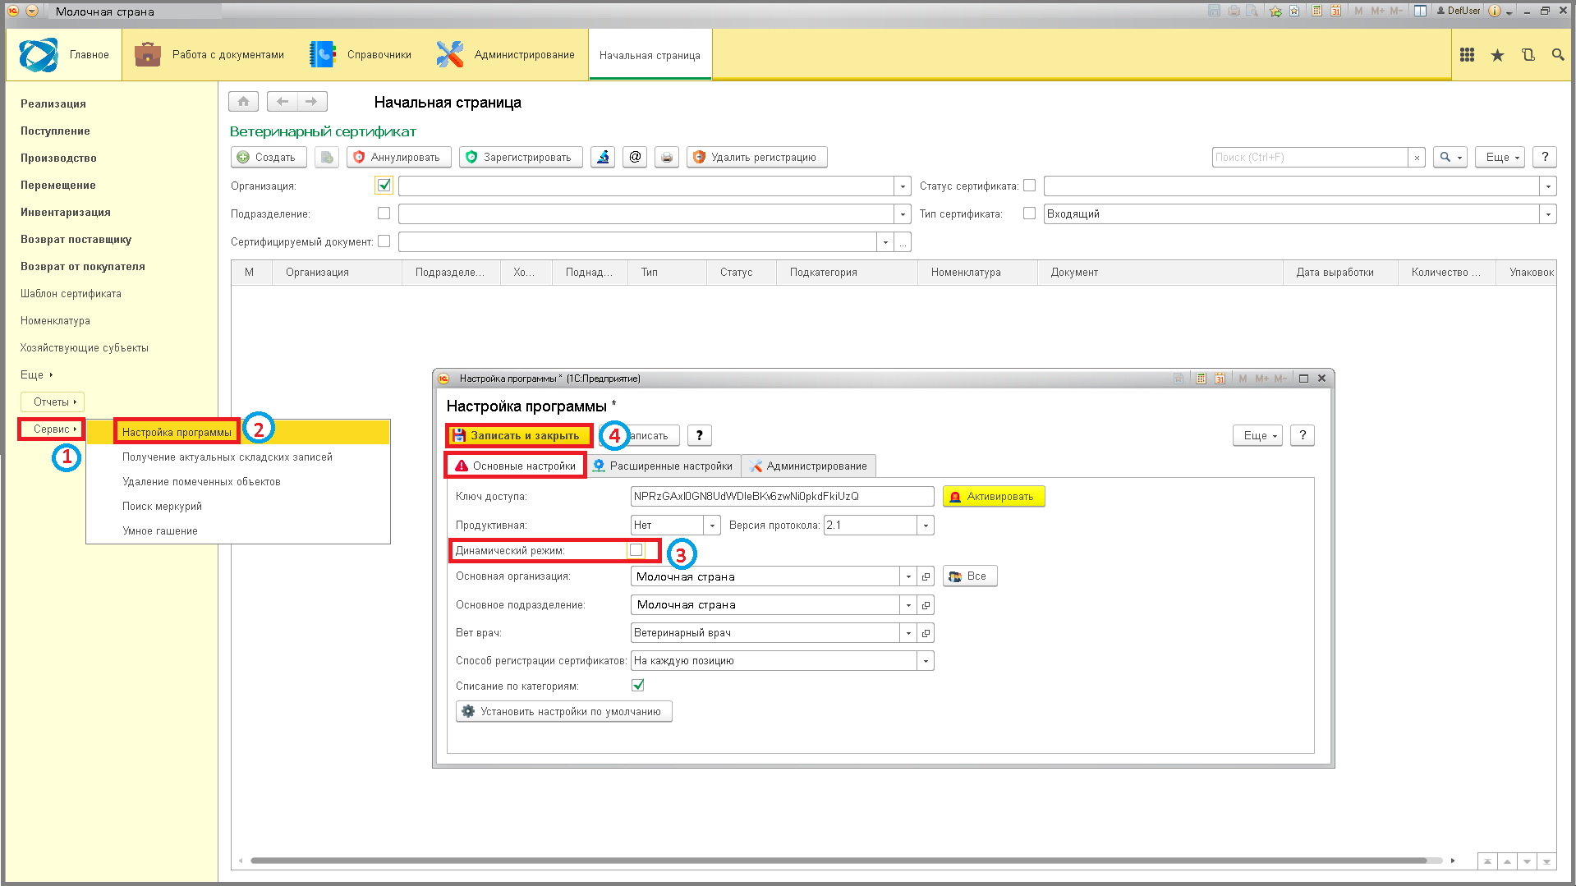Open the history icon in top bar
1576x886 pixels.
pyautogui.click(x=1528, y=55)
